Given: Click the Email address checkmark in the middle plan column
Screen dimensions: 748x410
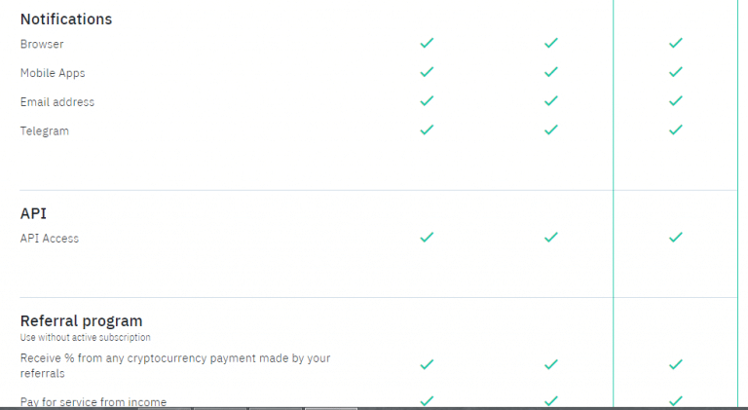Looking at the screenshot, I should (551, 101).
